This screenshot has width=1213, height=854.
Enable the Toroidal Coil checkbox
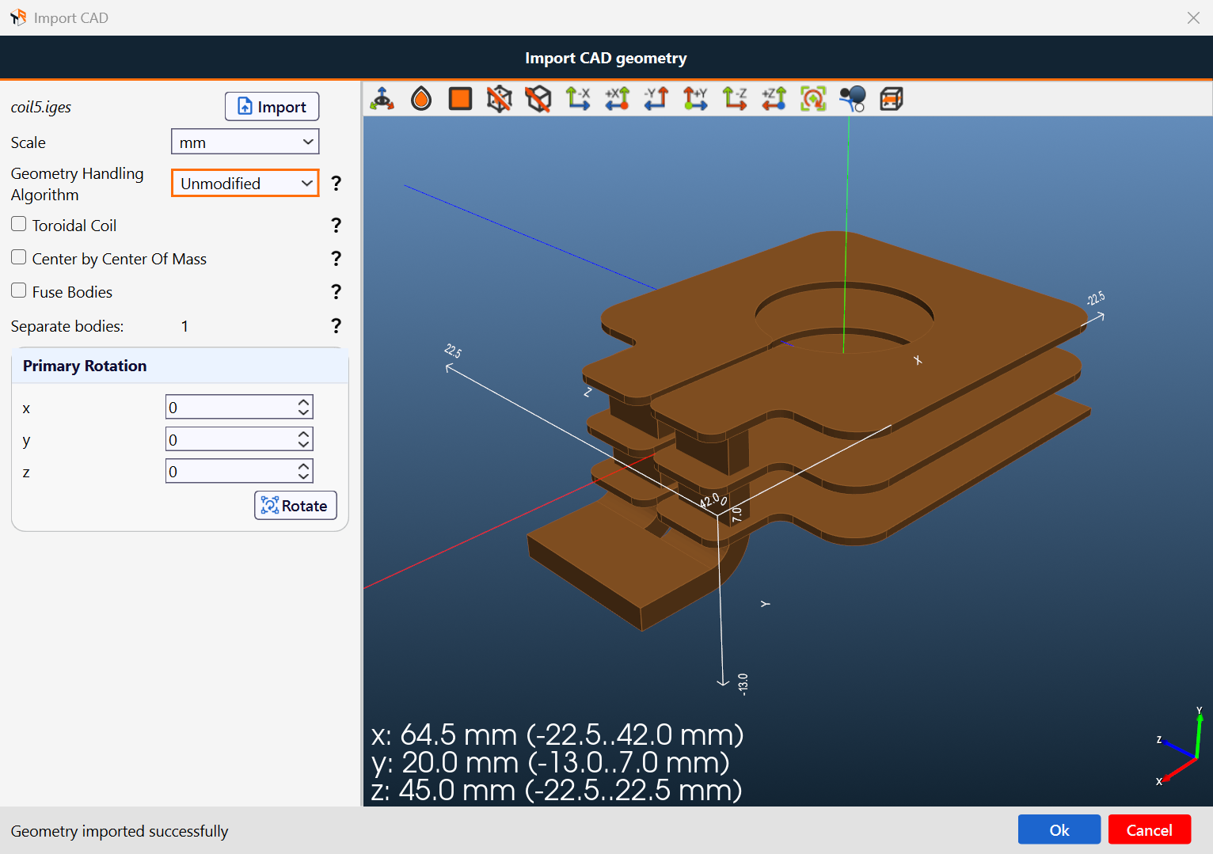(19, 225)
